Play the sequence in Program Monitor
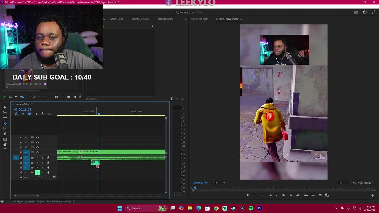Image resolution: width=379 pixels, height=213 pixels. pyautogui.click(x=284, y=195)
